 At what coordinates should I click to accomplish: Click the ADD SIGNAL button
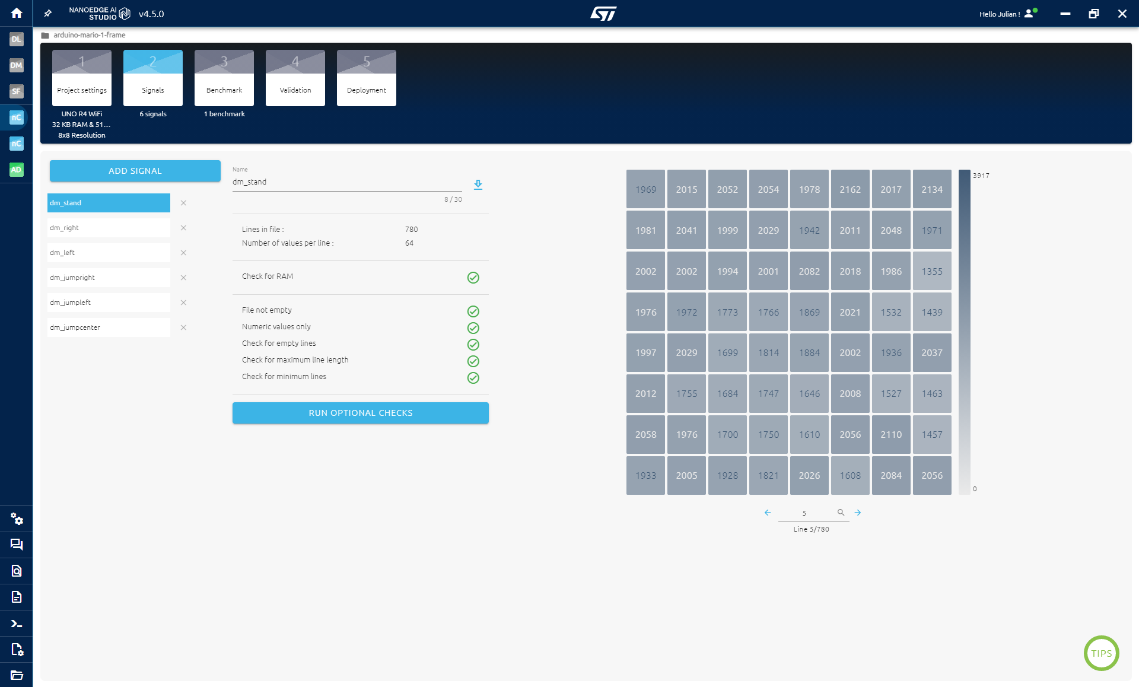[x=135, y=171]
